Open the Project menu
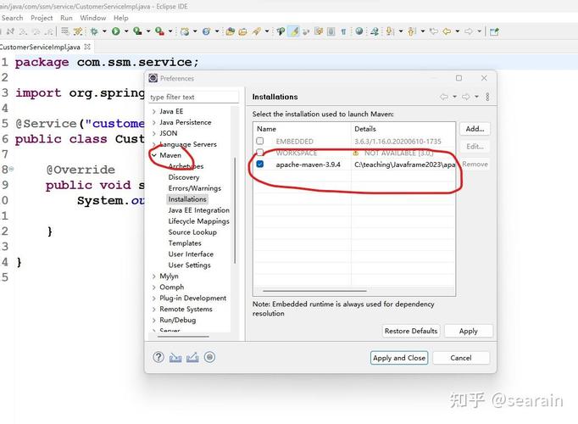This screenshot has width=578, height=424. pyautogui.click(x=42, y=18)
